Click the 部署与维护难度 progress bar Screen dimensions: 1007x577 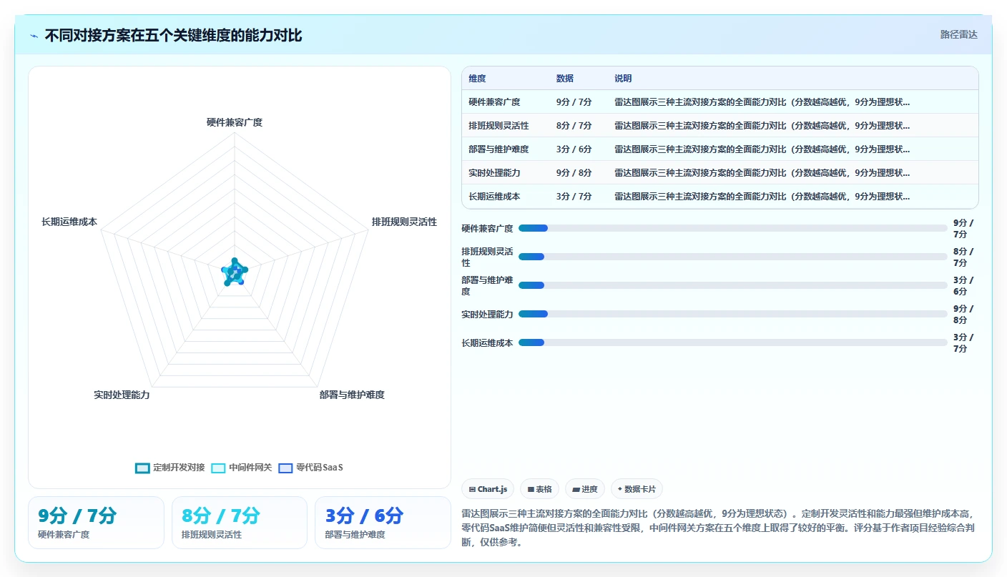733,285
